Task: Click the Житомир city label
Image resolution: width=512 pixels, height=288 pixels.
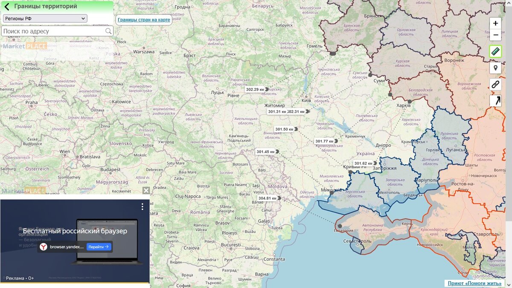Action: pos(274,105)
